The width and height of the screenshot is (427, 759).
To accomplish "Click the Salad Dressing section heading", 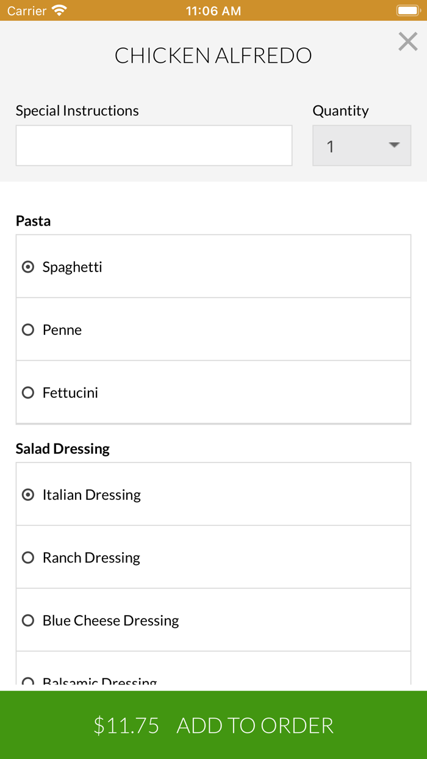I will (63, 449).
